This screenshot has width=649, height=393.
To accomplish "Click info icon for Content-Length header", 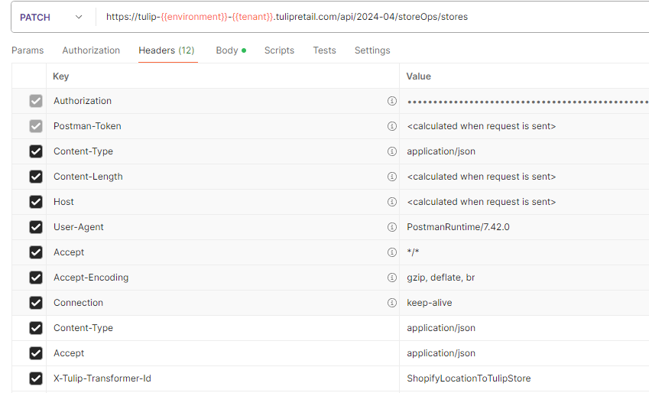I will pos(391,177).
